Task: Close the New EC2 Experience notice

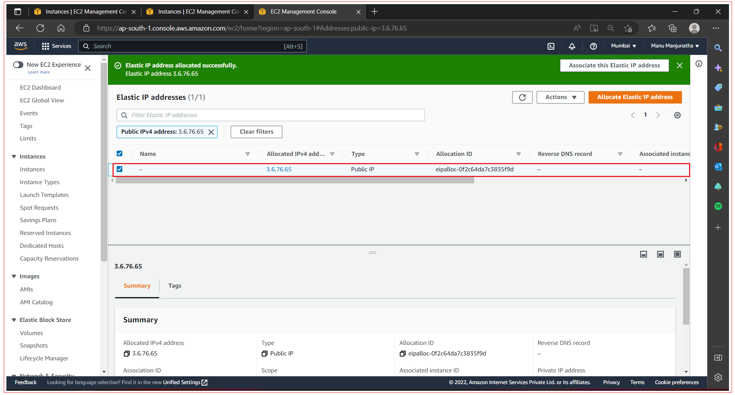Action: point(88,68)
